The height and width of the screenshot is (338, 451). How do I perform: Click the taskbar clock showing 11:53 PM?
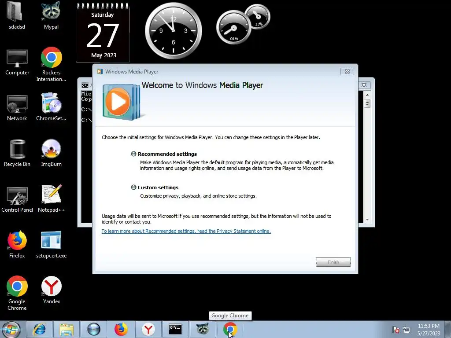pyautogui.click(x=429, y=330)
